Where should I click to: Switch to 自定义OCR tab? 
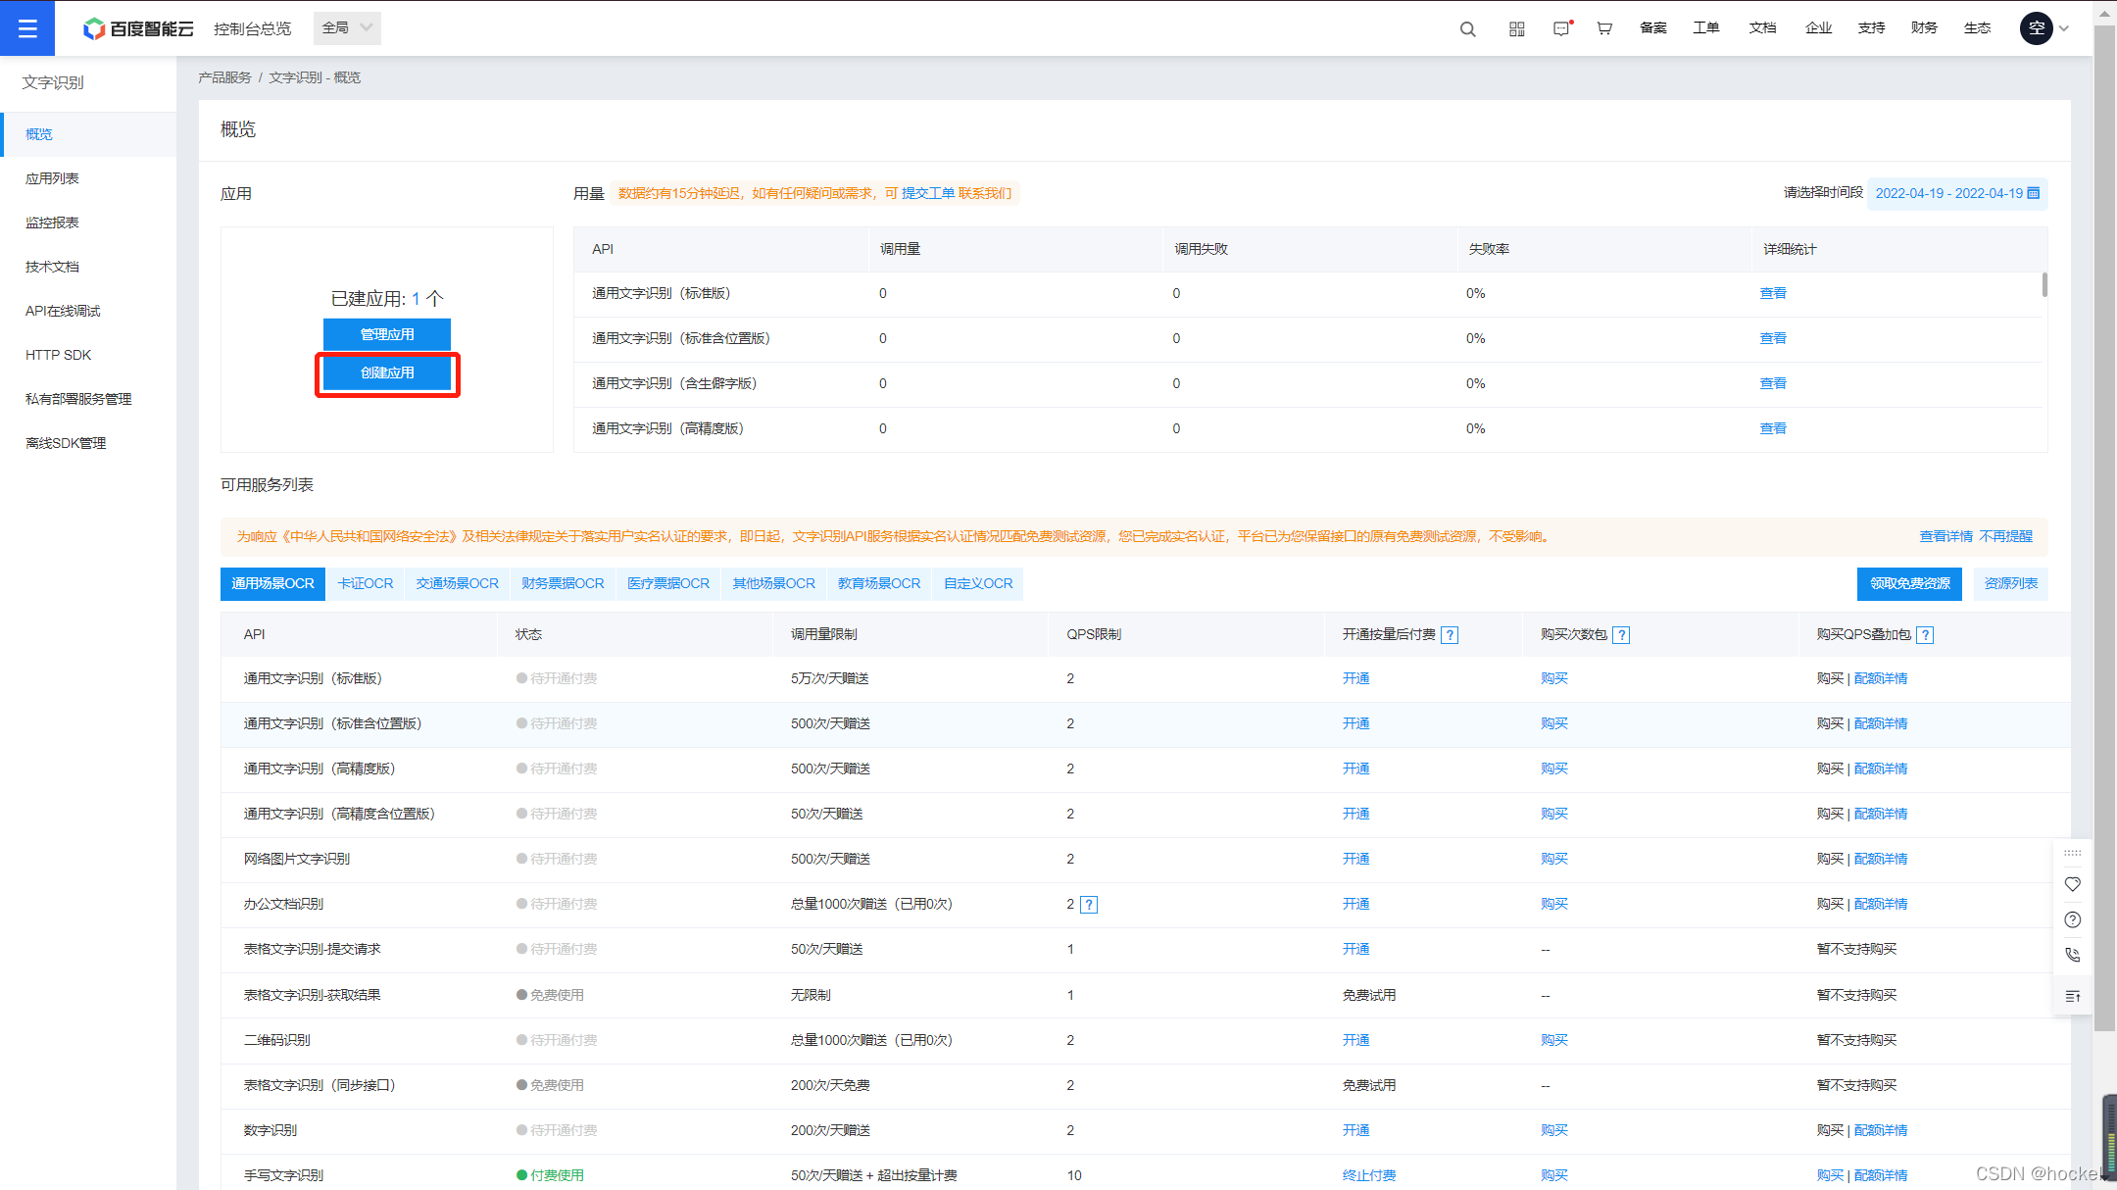click(x=978, y=584)
